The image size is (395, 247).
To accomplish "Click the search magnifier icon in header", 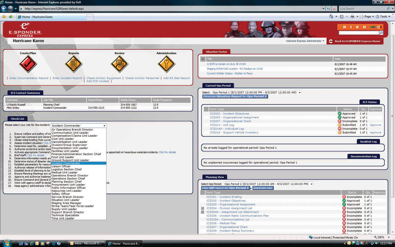I will click(381, 33).
